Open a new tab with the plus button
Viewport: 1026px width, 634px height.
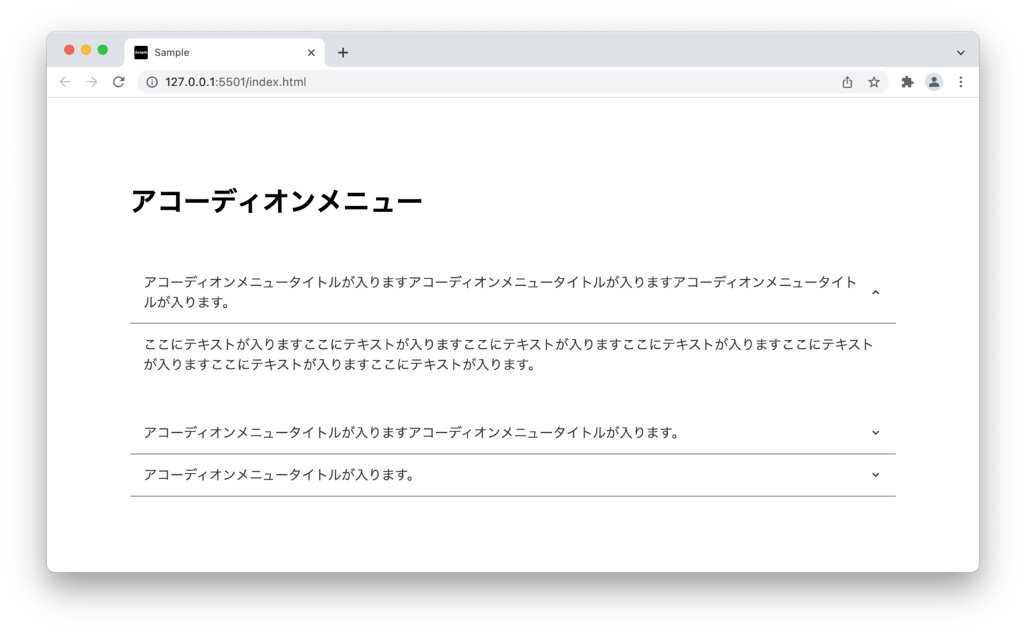coord(343,52)
